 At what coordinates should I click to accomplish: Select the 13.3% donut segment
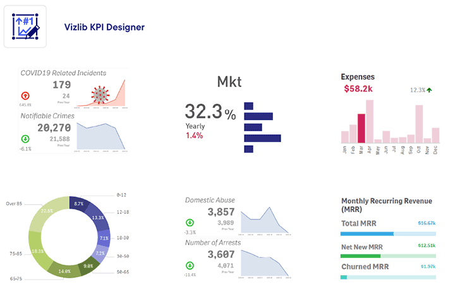[98, 217]
